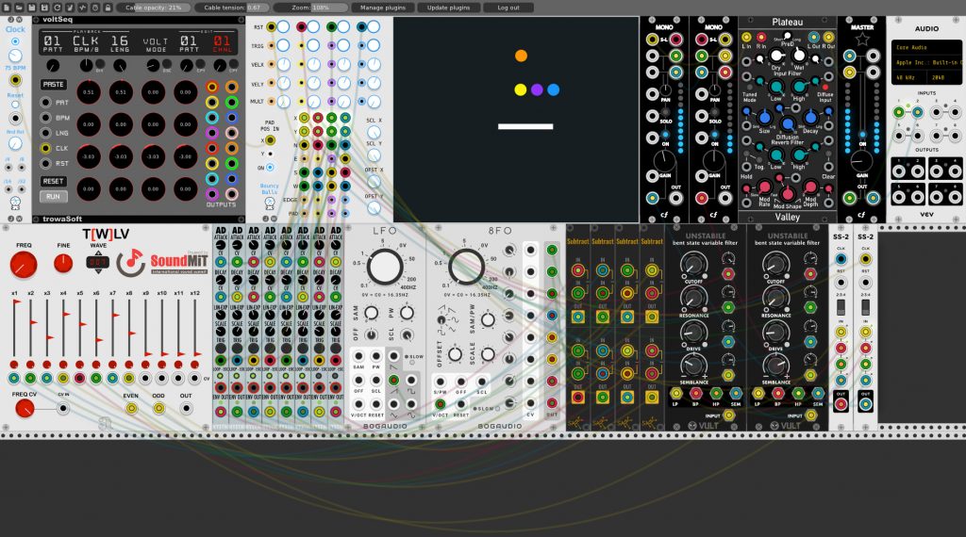The width and height of the screenshot is (966, 537).
Task: Click the Dry knob on Plateau
Action: click(776, 56)
